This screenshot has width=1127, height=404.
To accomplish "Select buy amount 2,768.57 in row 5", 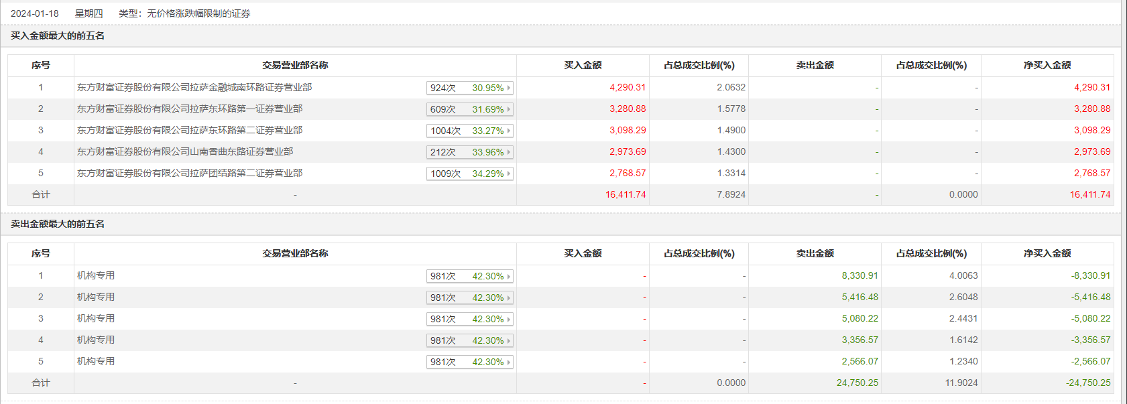I will [x=628, y=173].
